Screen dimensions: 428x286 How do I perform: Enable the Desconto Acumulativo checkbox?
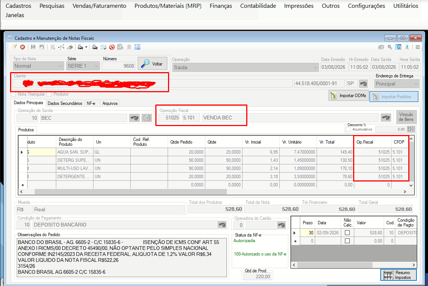[x=348, y=129]
